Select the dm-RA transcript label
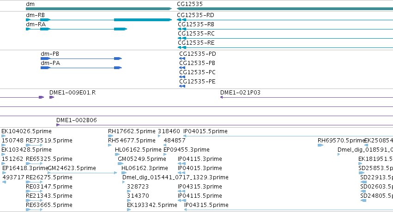 click(x=36, y=24)
